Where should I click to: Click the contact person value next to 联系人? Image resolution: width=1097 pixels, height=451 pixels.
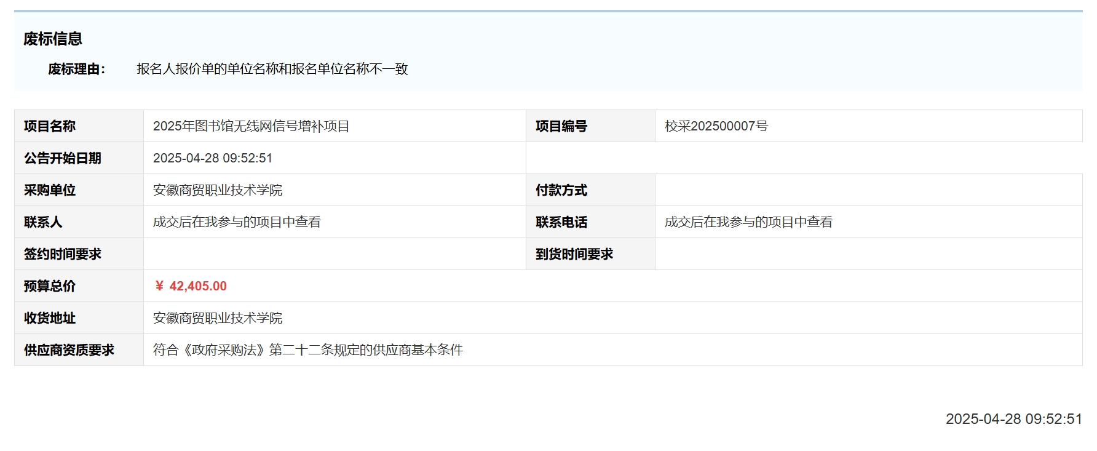click(x=237, y=222)
